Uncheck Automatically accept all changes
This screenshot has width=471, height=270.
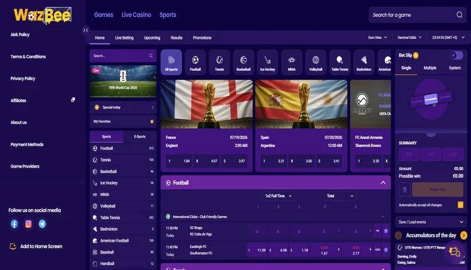(x=460, y=205)
